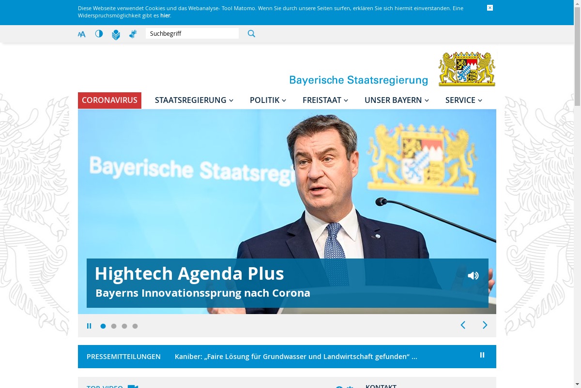Open the CORONAVIRUS menu item
The width and height of the screenshot is (581, 388).
pyautogui.click(x=109, y=101)
